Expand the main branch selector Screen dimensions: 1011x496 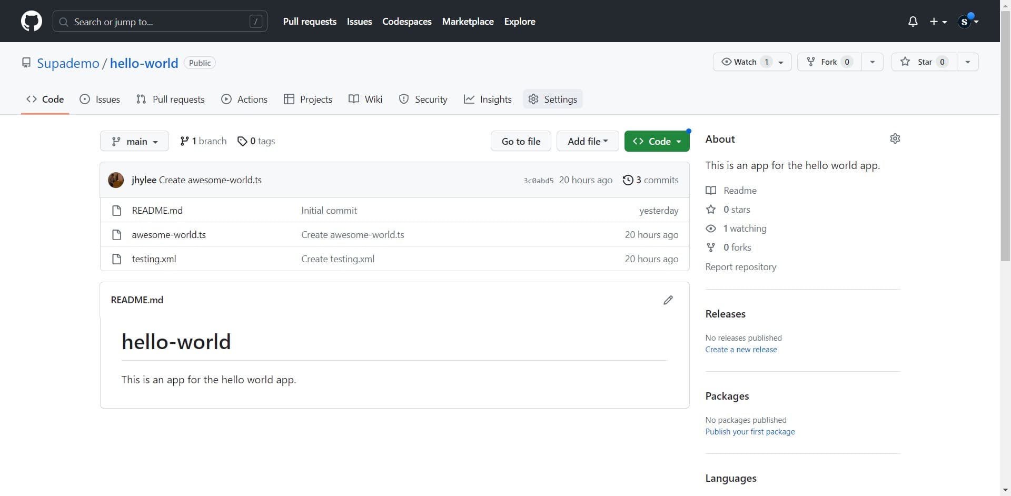134,141
